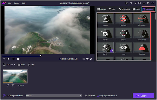Click the video preview area

pyautogui.click(x=47, y=30)
